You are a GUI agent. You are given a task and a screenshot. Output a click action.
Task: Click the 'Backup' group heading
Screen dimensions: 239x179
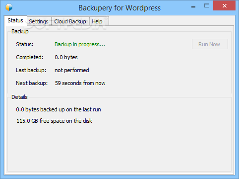tap(20, 31)
